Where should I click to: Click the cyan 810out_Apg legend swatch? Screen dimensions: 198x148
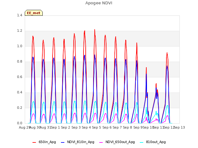[x=142, y=142]
